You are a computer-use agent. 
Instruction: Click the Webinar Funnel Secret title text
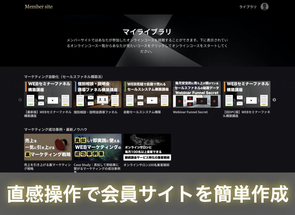pyautogui.click(x=190, y=112)
